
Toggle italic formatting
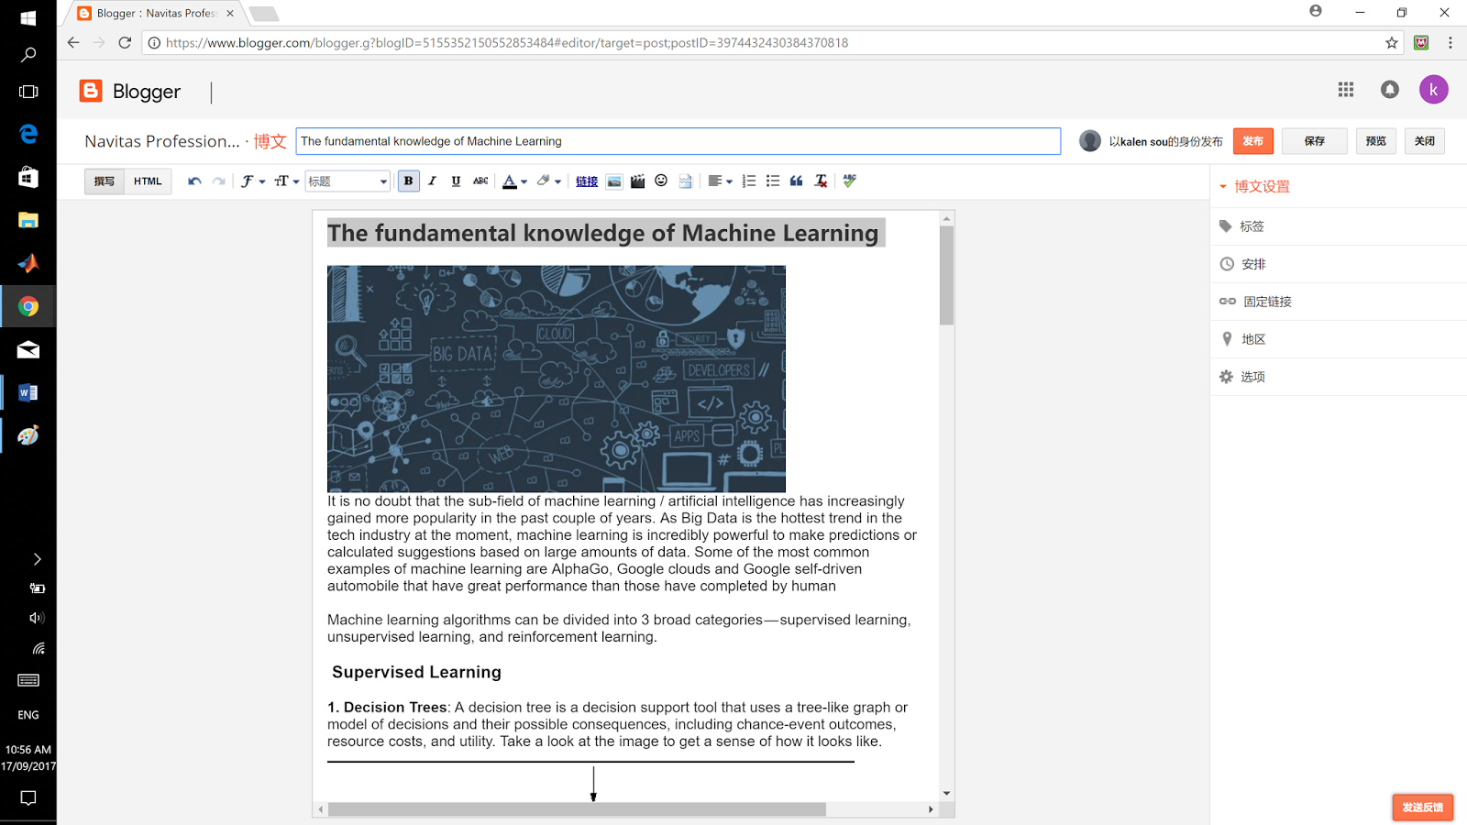(432, 181)
